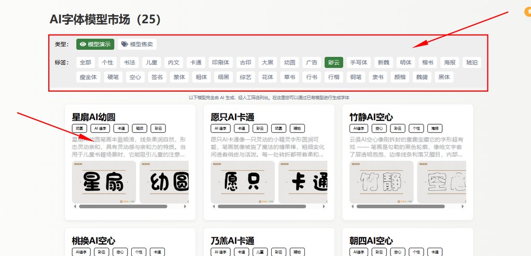Click 海报 tag on 竹静AI空心 card
Viewport: 531px width, 256px height.
pos(435,129)
